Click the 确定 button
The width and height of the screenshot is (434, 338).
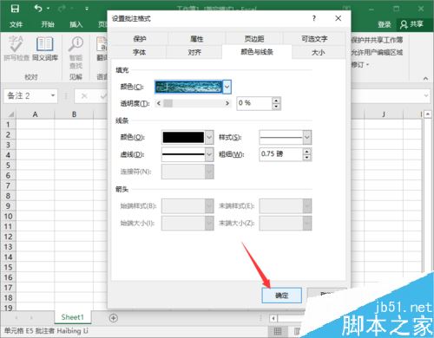click(281, 296)
